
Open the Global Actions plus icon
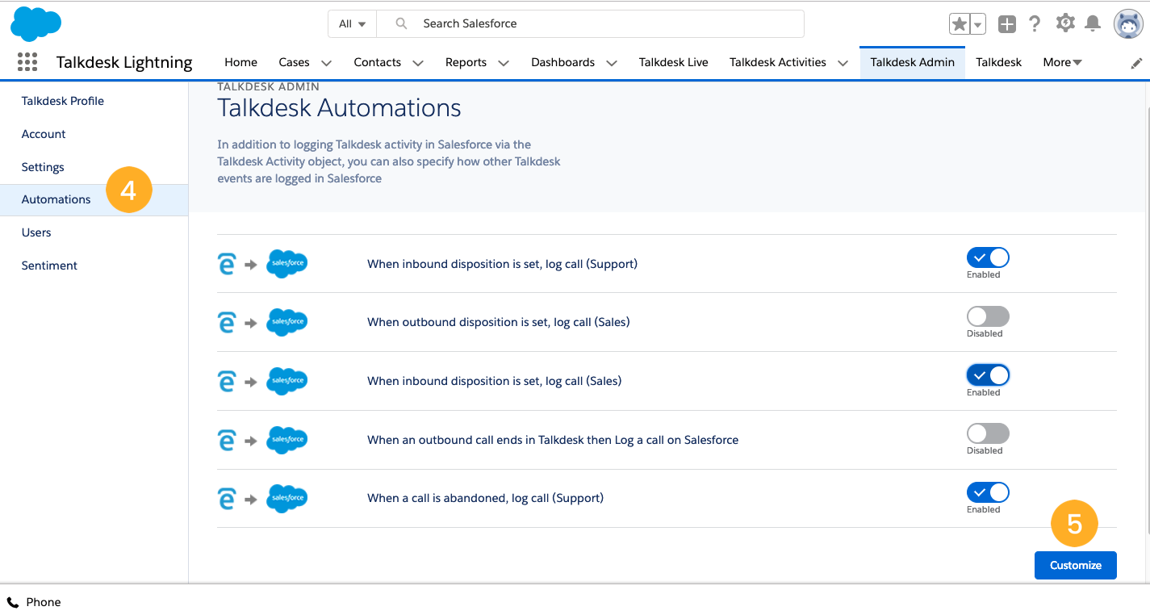point(1006,24)
